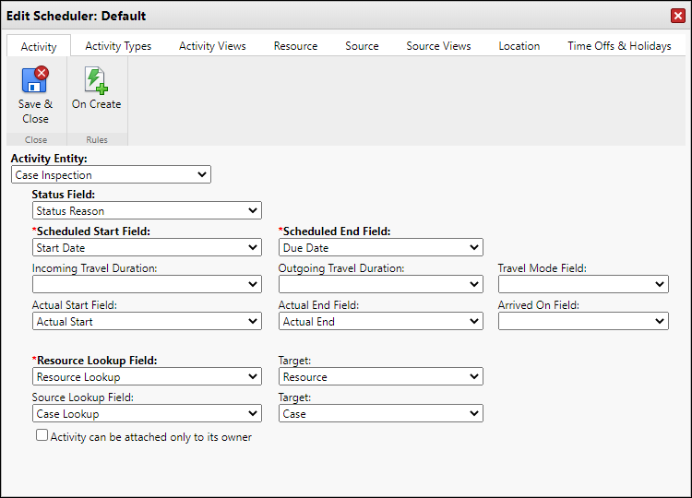Open the Resource Lookup Field dropdown
Image resolution: width=692 pixels, height=498 pixels.
(147, 376)
